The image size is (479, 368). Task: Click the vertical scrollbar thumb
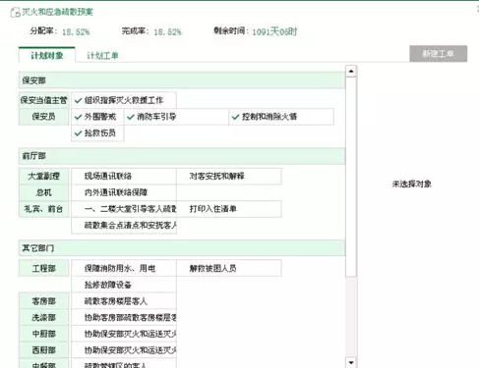[x=351, y=177]
